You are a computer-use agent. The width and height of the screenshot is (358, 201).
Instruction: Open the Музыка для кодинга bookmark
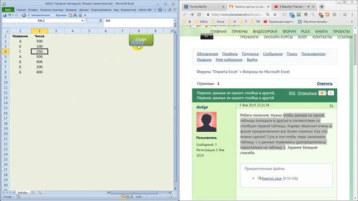pyautogui.click(x=279, y=22)
